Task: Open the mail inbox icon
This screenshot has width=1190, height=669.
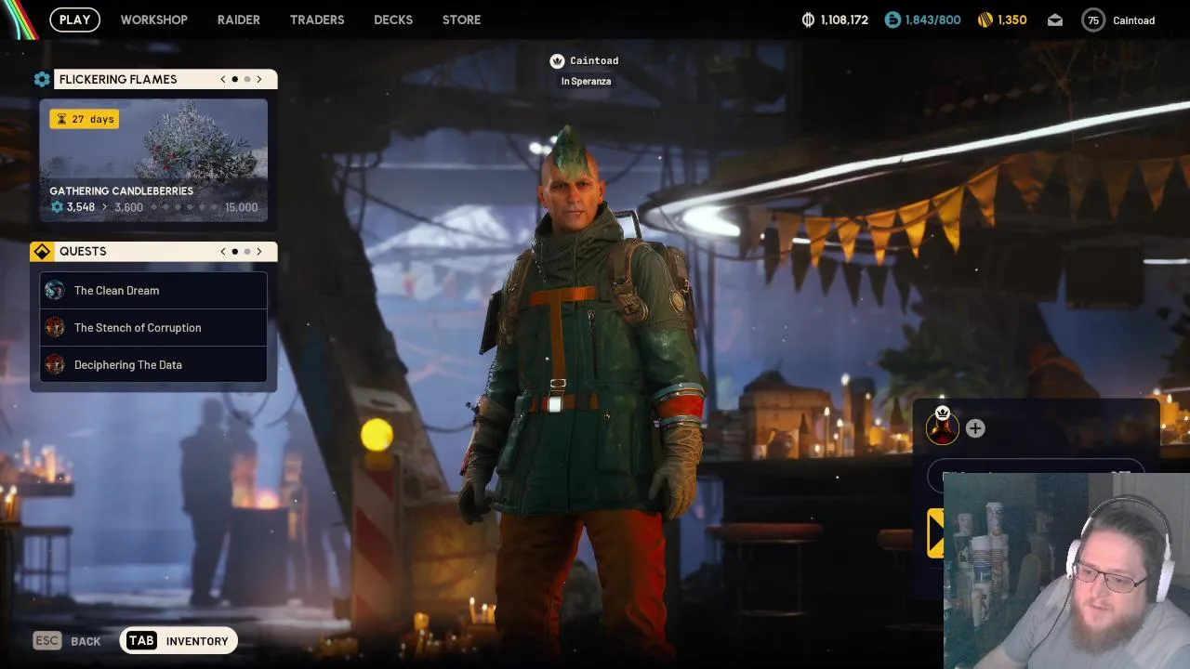Action: (x=1055, y=20)
